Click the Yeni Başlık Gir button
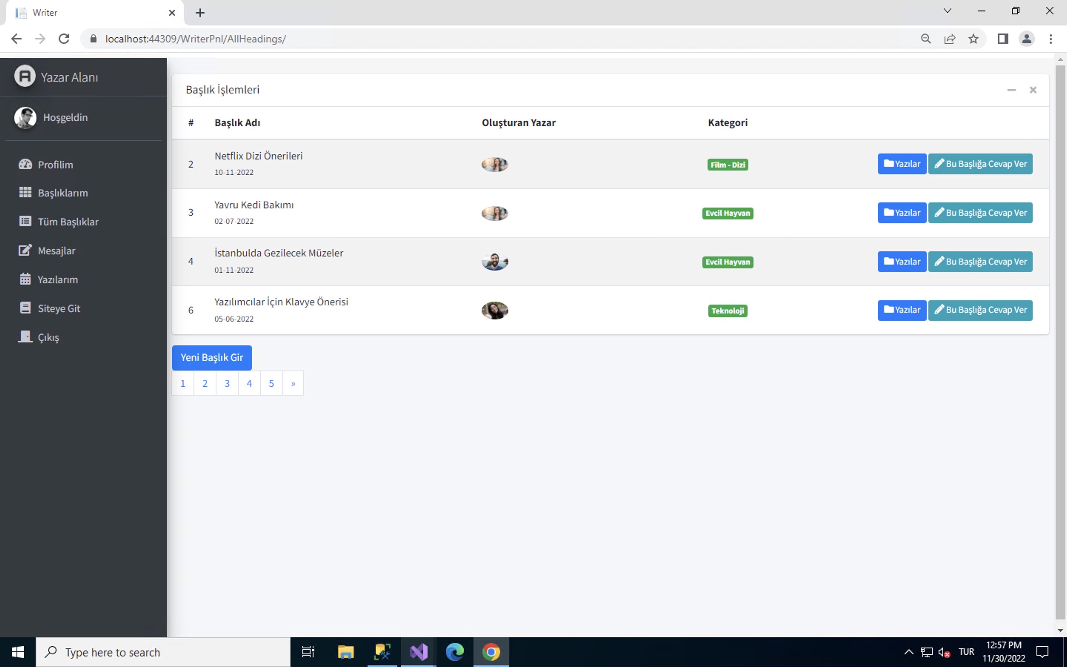 point(212,357)
